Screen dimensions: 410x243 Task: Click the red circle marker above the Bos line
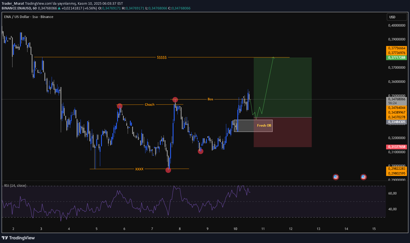point(175,100)
